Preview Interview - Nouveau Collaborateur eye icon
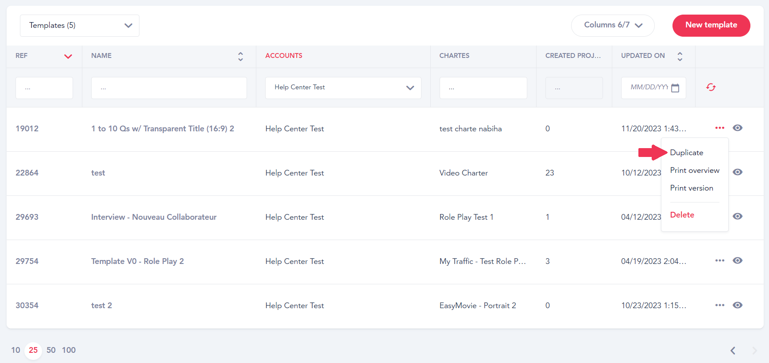Image resolution: width=769 pixels, height=363 pixels. click(x=738, y=216)
